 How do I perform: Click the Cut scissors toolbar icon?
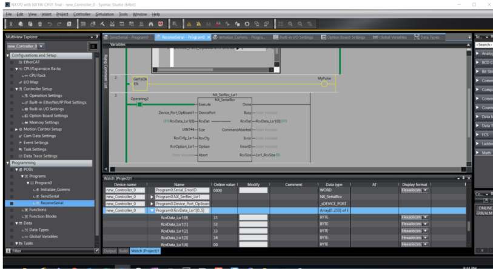tap(11, 24)
